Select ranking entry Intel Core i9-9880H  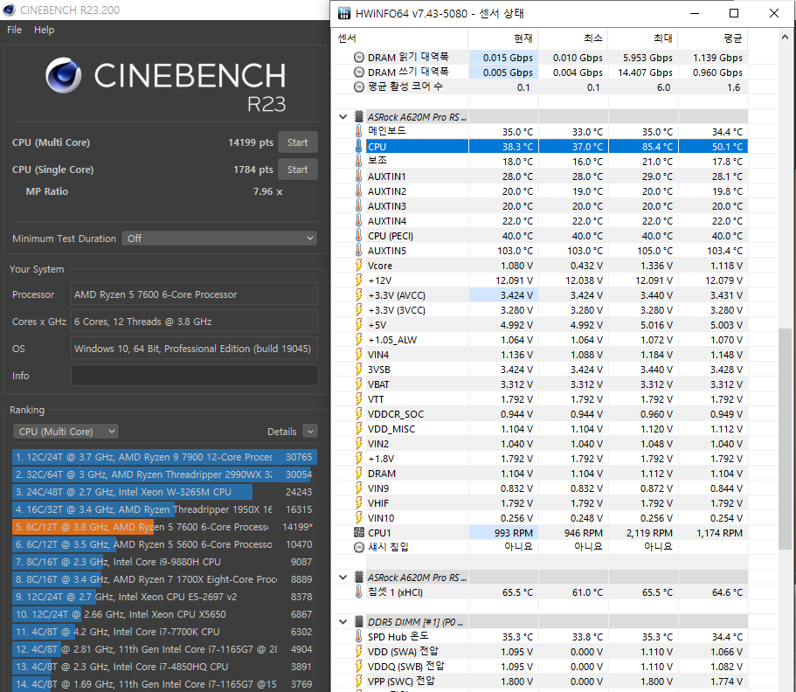[164, 562]
